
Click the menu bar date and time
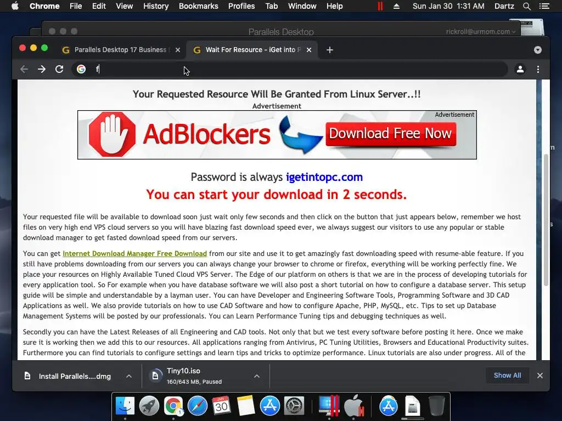[448, 6]
